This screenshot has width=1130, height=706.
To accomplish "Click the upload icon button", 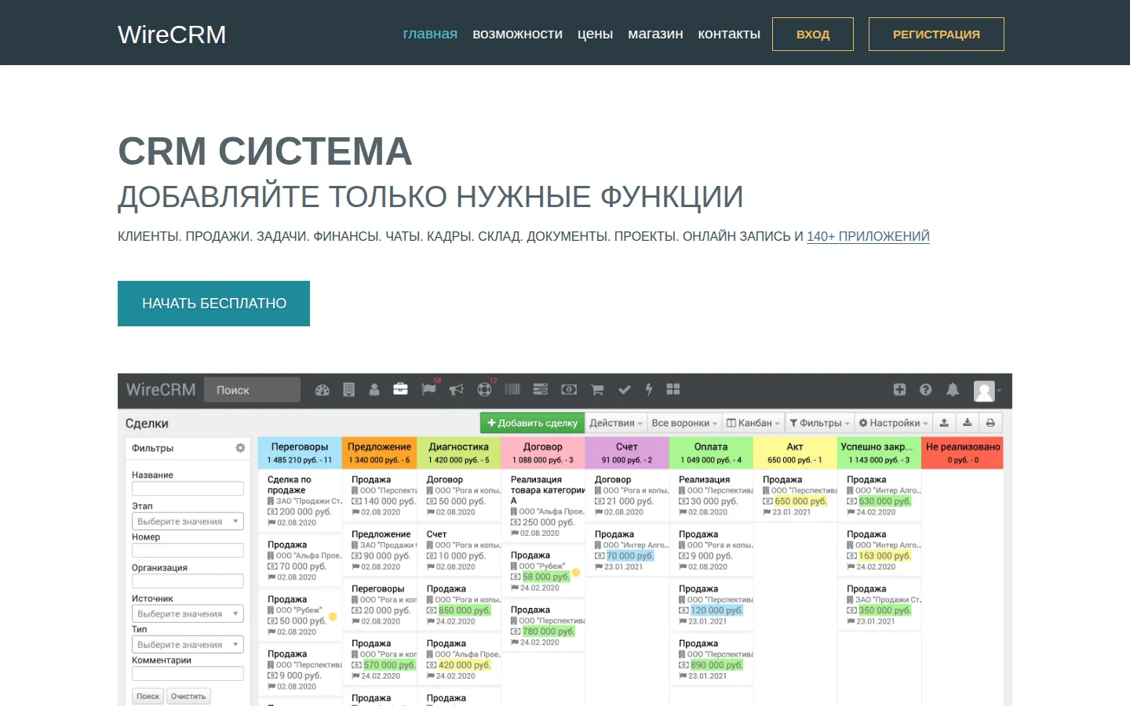I will coord(945,423).
